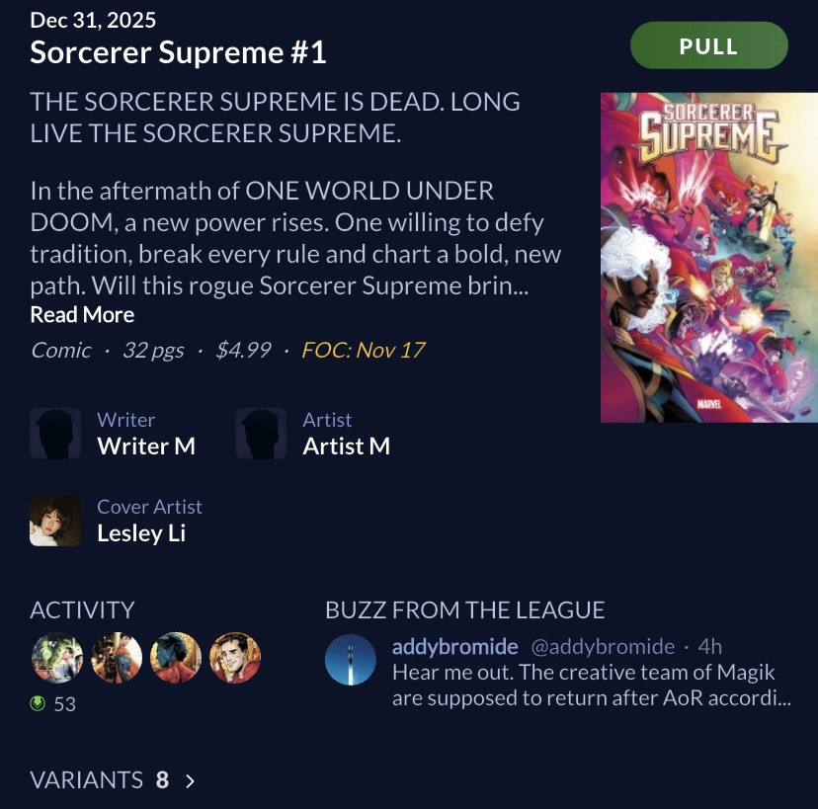The image size is (818, 809).
Task: Open addybromide username link
Action: (454, 647)
